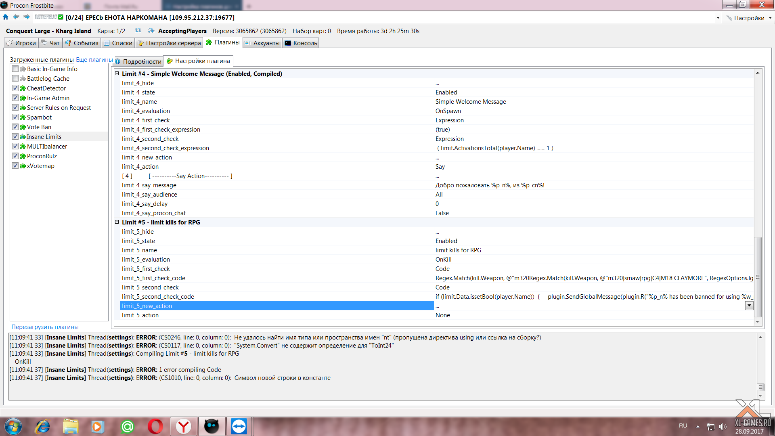Open the Procon Frostbite taskbar icon

click(x=212, y=426)
